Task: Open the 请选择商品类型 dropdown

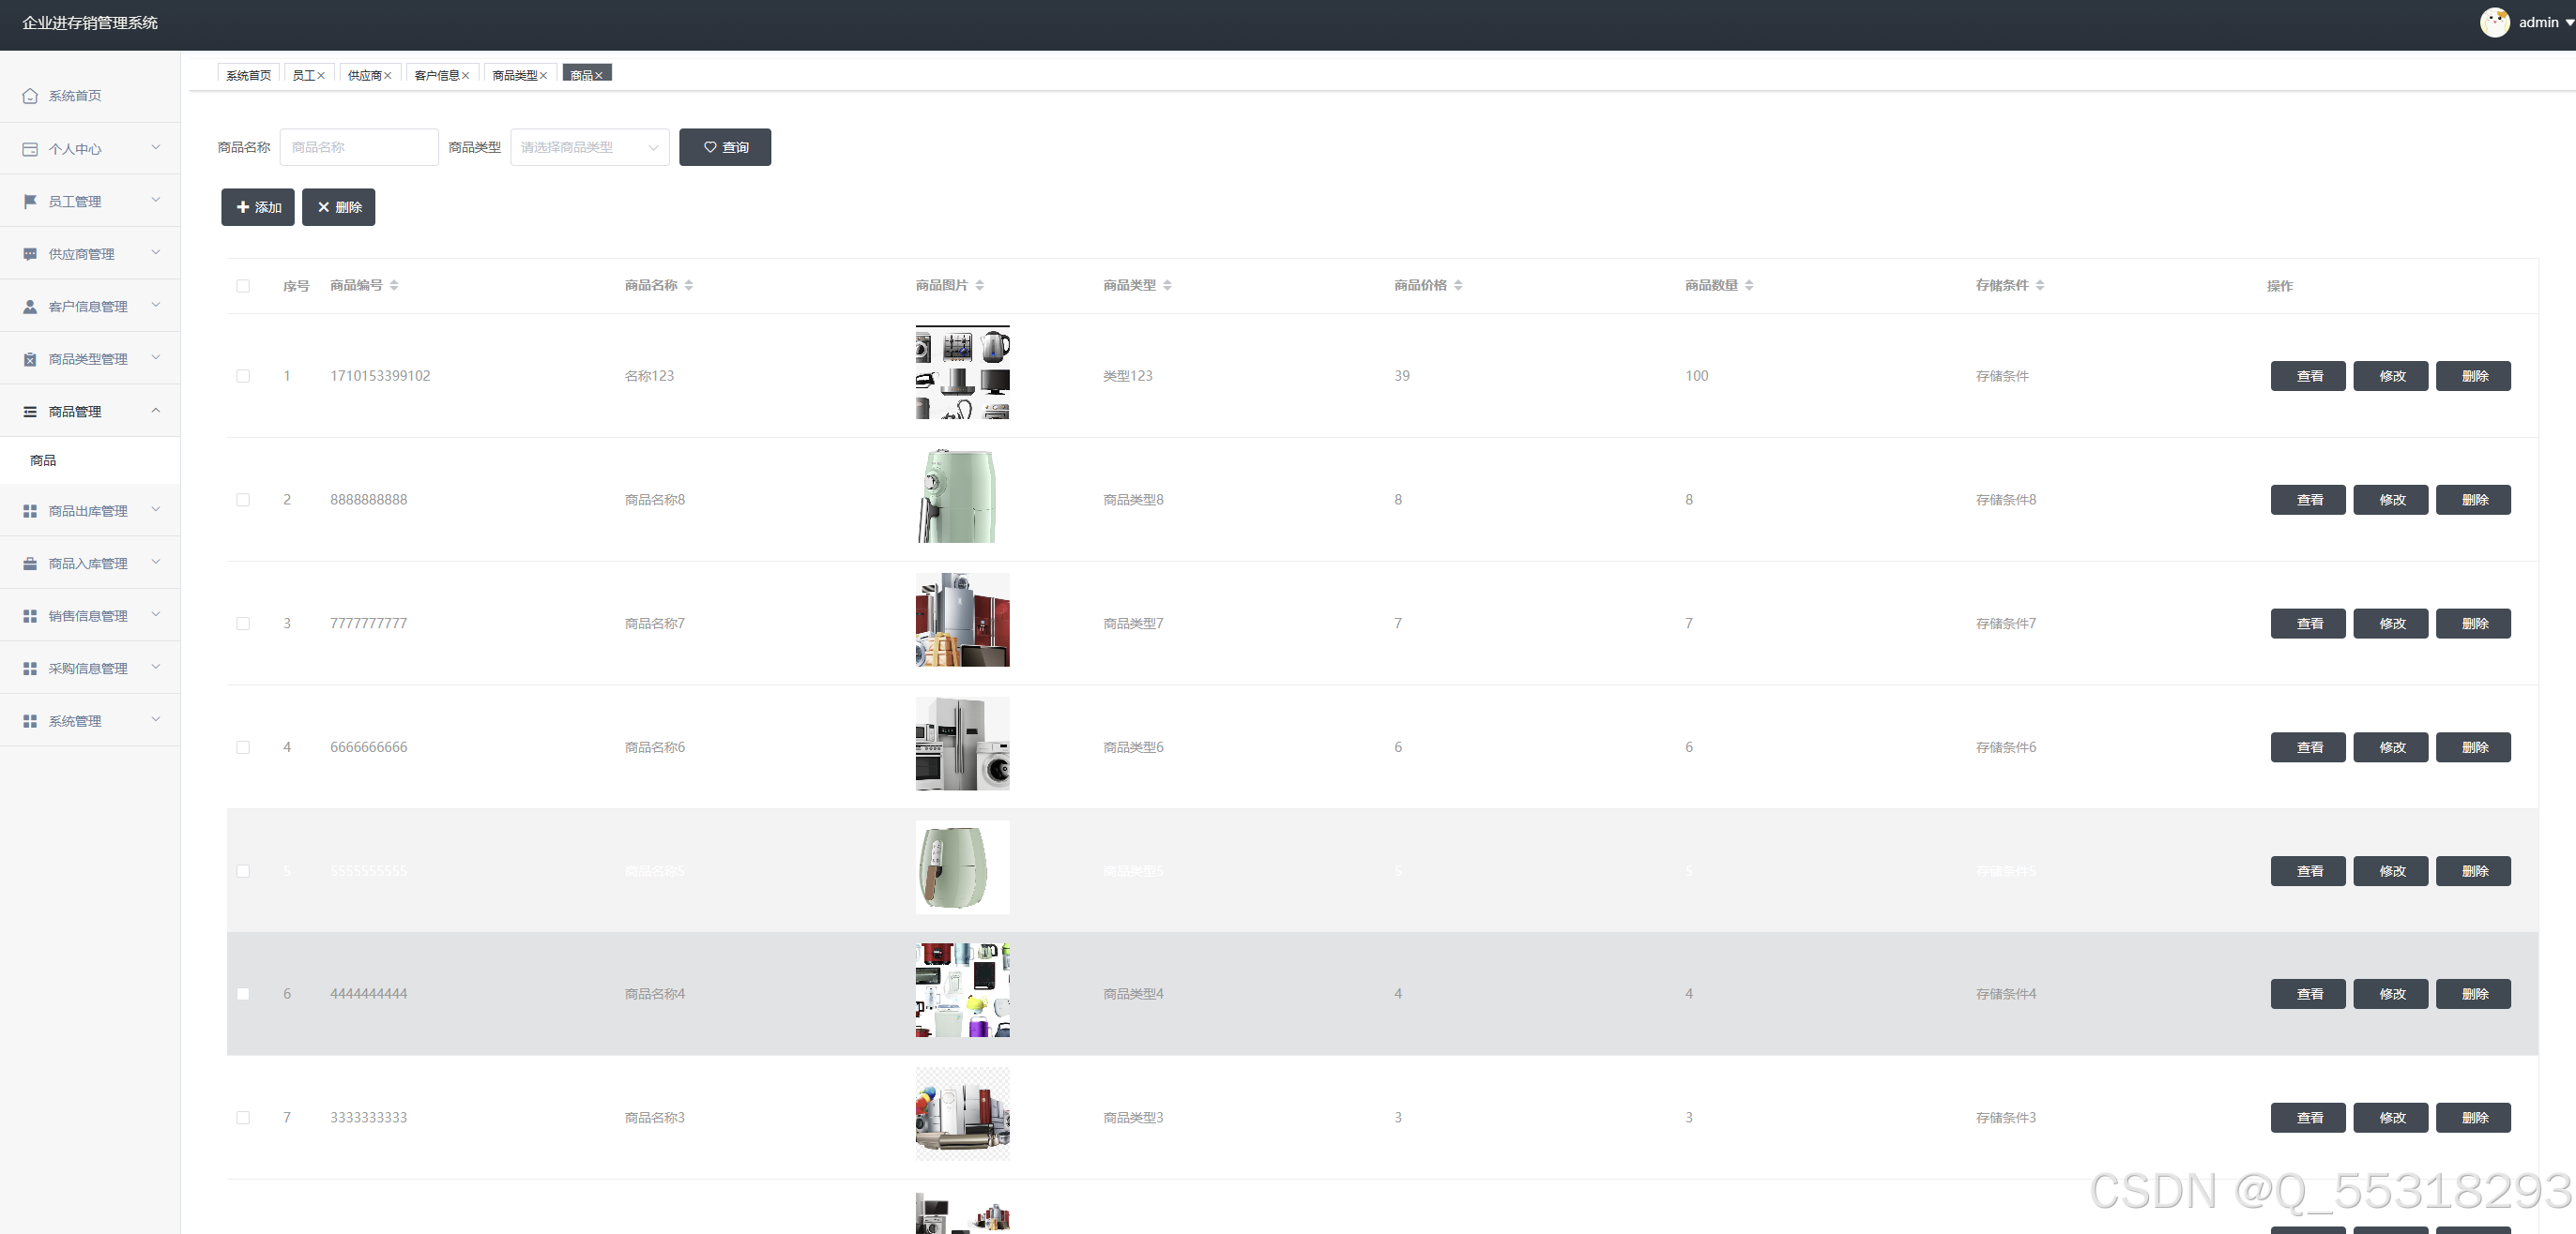Action: [589, 148]
